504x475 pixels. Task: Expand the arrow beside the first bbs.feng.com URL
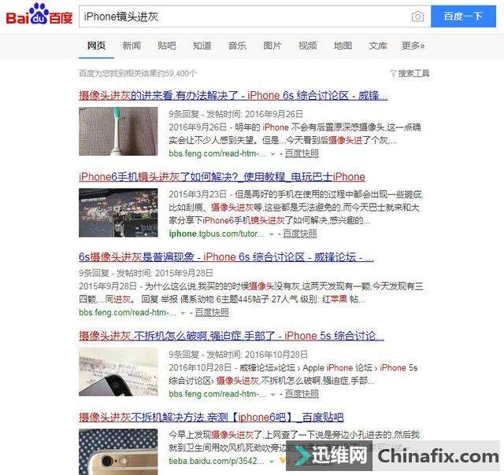point(272,154)
